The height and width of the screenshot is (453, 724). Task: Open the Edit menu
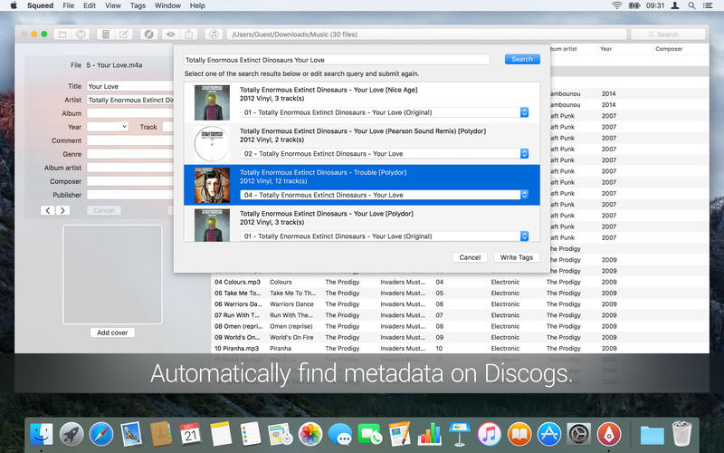click(90, 5)
